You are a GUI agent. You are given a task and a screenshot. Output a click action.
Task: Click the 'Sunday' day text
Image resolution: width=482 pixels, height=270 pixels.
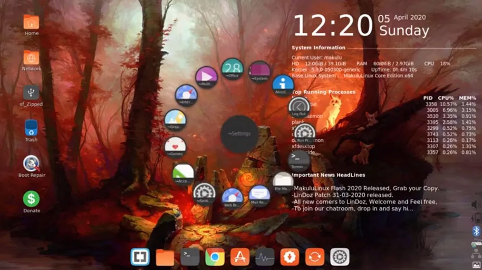tap(404, 31)
